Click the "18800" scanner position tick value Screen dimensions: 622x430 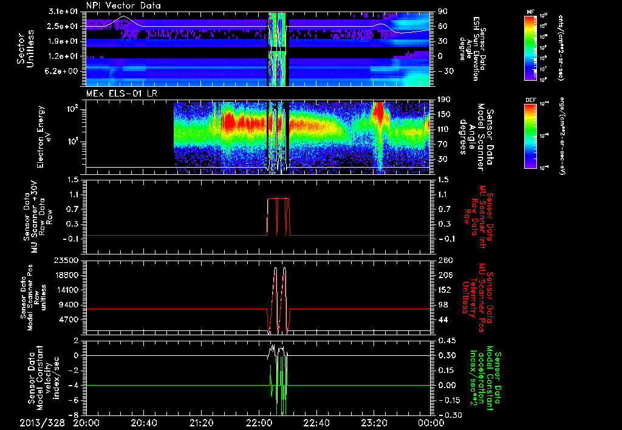[x=66, y=275]
